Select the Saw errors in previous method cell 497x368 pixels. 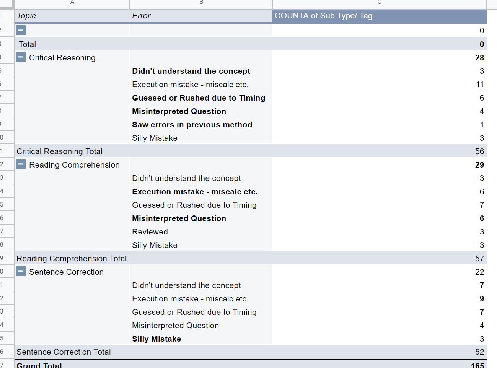coord(192,125)
